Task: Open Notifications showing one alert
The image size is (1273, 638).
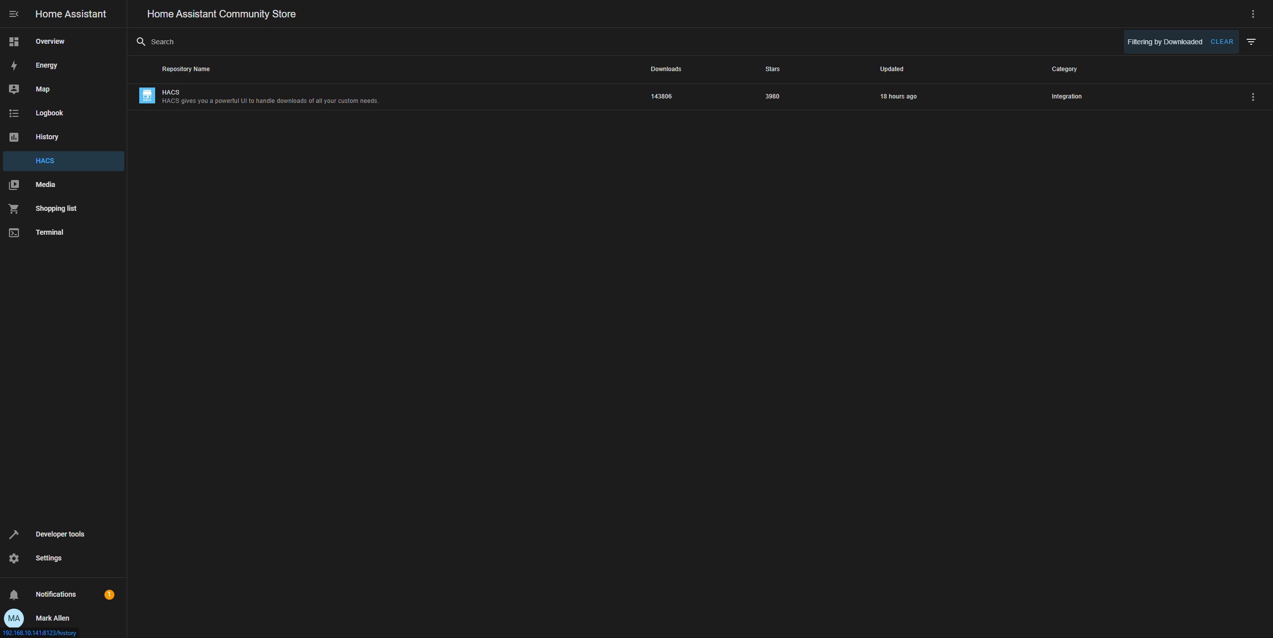Action: [x=56, y=594]
